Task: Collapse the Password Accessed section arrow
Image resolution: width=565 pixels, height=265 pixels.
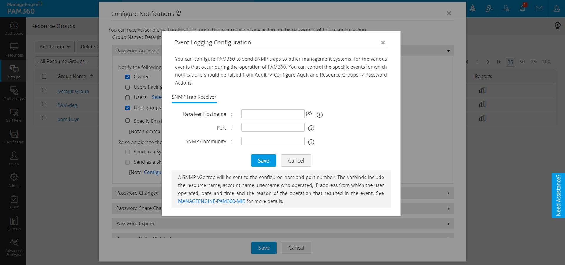Action: coord(448,51)
